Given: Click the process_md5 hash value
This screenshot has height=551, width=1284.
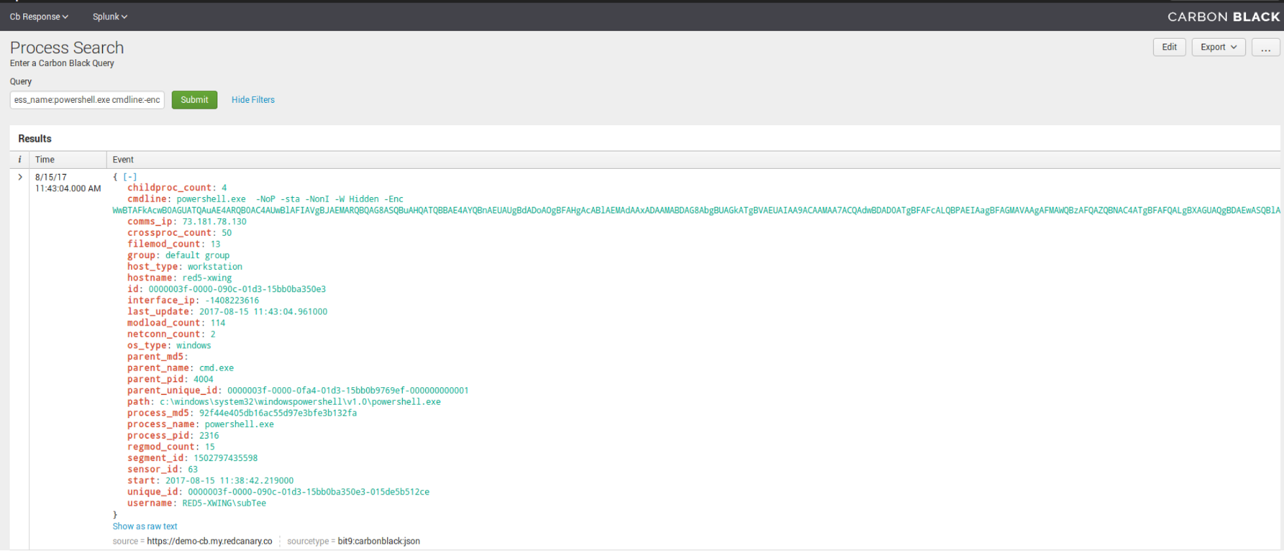Looking at the screenshot, I should pyautogui.click(x=277, y=413).
